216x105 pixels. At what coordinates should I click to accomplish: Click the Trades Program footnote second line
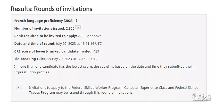[81, 92]
